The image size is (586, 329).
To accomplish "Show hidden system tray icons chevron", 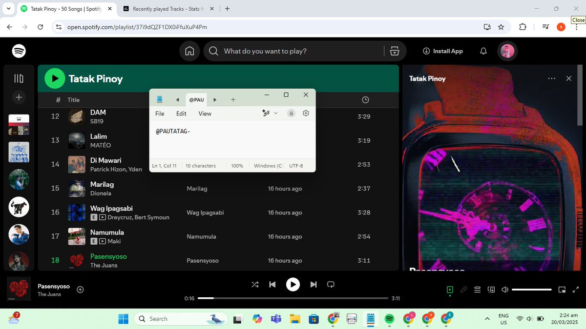I will point(487,319).
